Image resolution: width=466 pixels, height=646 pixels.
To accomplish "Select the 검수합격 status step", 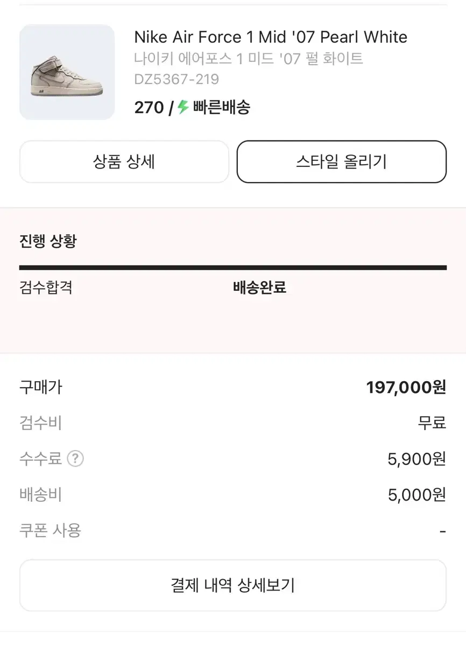I will click(x=46, y=287).
